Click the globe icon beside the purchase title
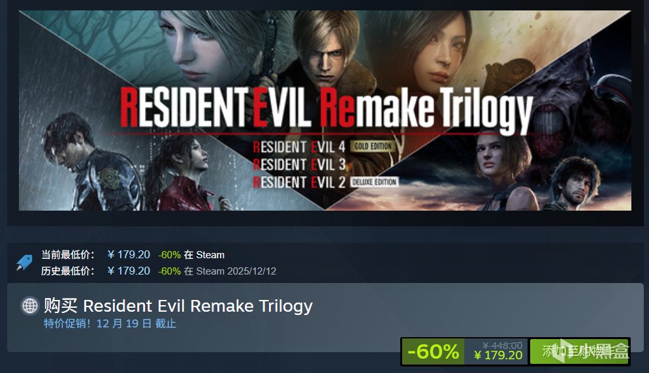649x373 pixels. tap(30, 306)
